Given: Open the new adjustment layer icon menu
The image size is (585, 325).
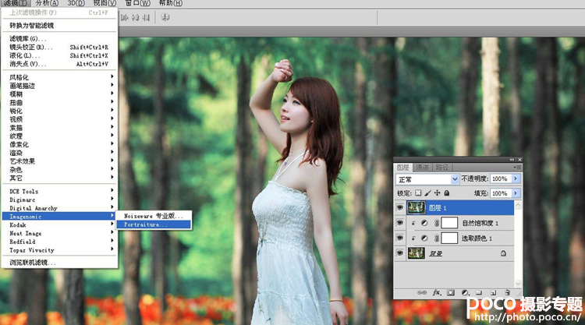Looking at the screenshot, I should [465, 293].
